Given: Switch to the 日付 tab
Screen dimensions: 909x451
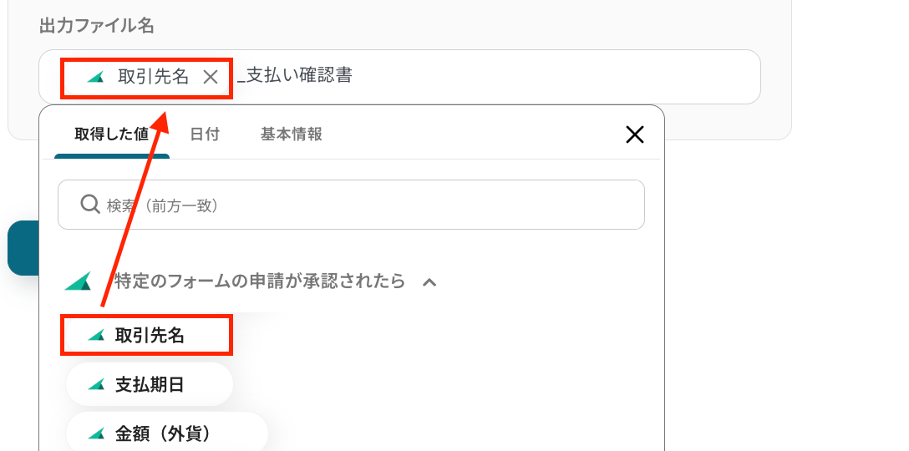Looking at the screenshot, I should click(x=205, y=134).
